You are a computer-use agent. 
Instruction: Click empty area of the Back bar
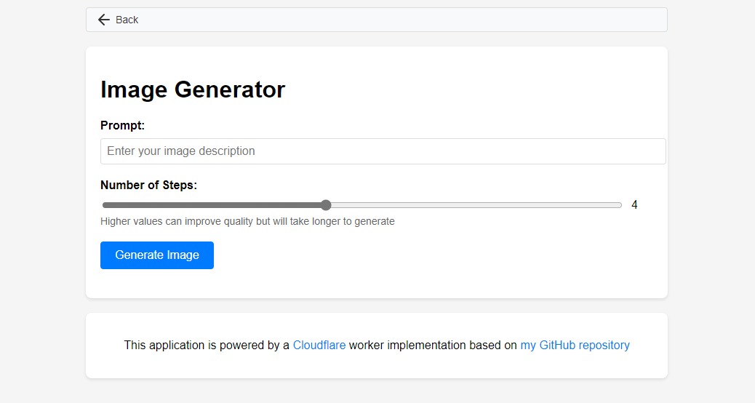coord(400,20)
